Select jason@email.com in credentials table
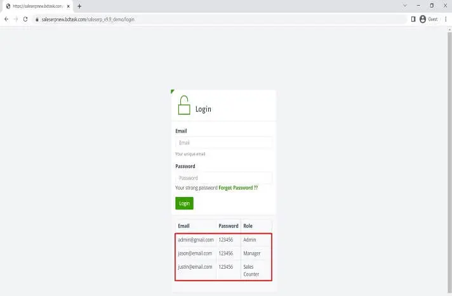 pyautogui.click(x=195, y=254)
